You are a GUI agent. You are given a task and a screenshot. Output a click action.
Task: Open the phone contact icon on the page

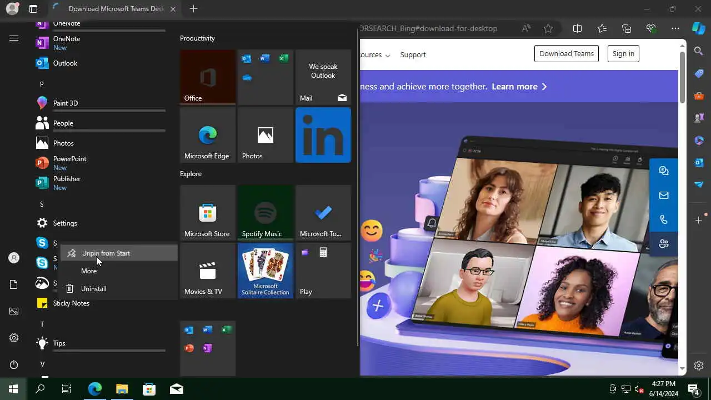click(x=663, y=219)
